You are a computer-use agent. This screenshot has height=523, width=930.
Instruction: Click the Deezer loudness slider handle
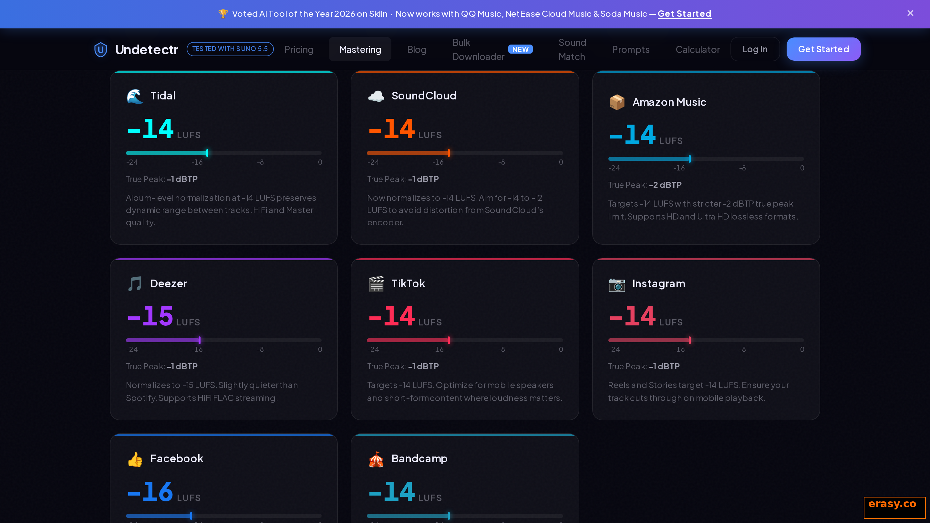tap(199, 340)
